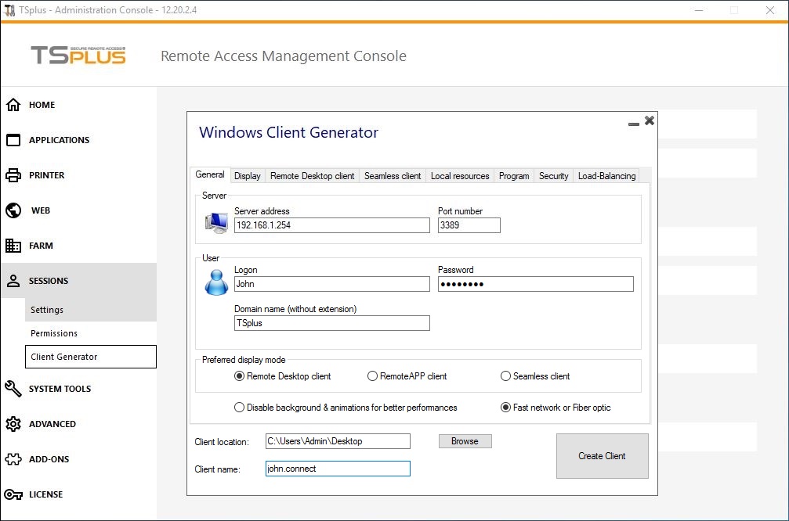This screenshot has width=789, height=521.
Task: Click Browse to choose client location
Action: point(465,441)
